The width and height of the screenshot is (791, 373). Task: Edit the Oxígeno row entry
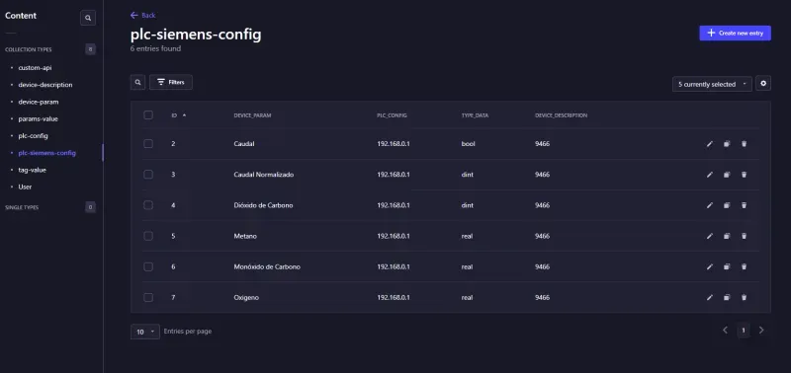point(710,297)
